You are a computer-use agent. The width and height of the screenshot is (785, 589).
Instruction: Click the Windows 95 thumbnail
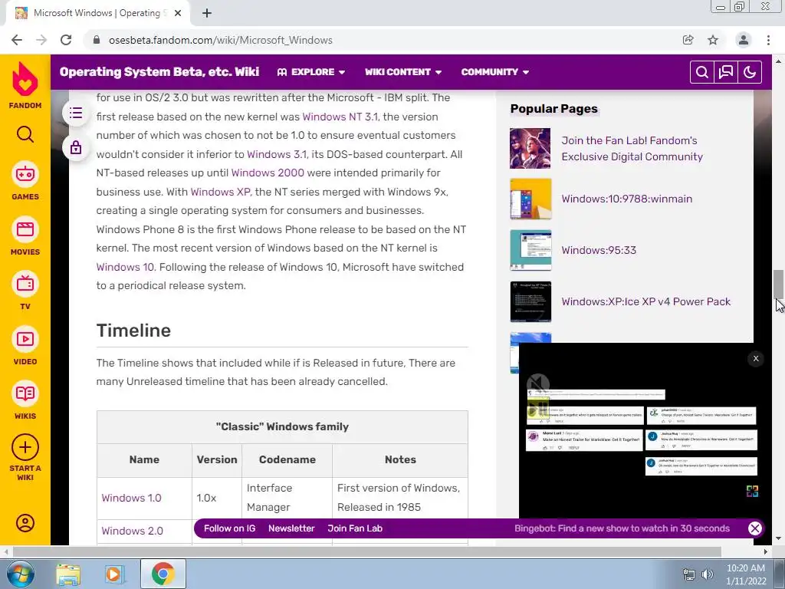[530, 251]
